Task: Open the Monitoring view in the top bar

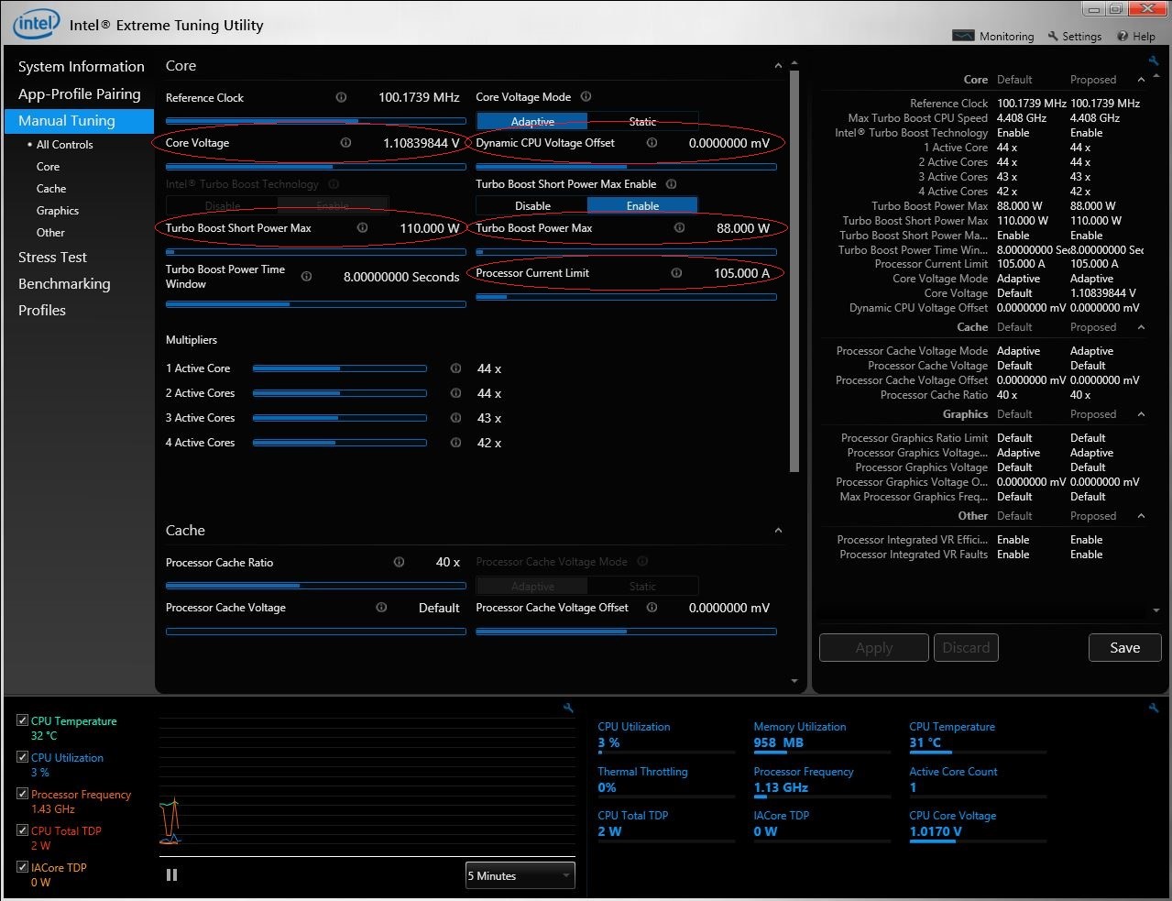Action: pos(993,37)
